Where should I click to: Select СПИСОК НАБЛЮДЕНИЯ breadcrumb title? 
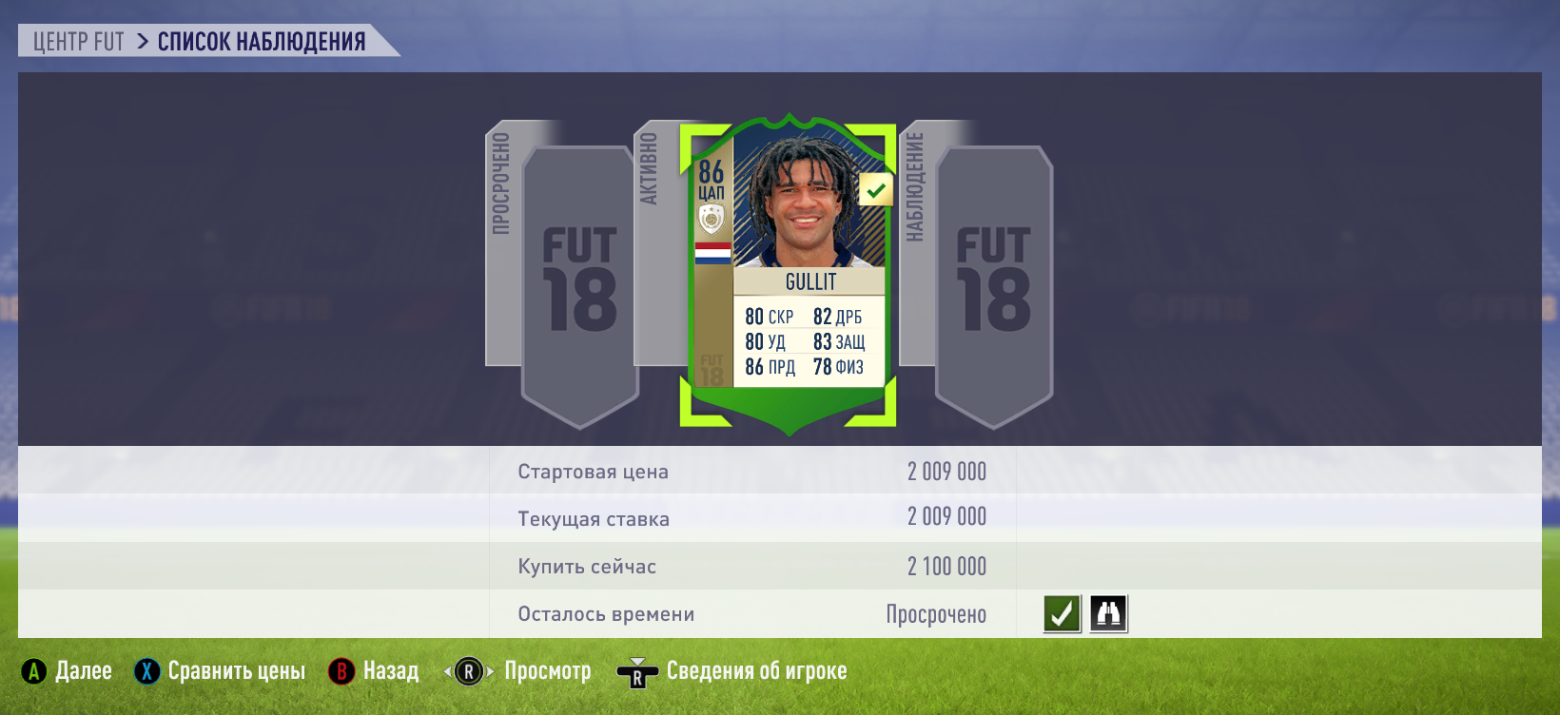pos(262,42)
